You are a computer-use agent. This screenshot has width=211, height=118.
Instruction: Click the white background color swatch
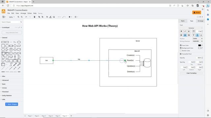199,48
